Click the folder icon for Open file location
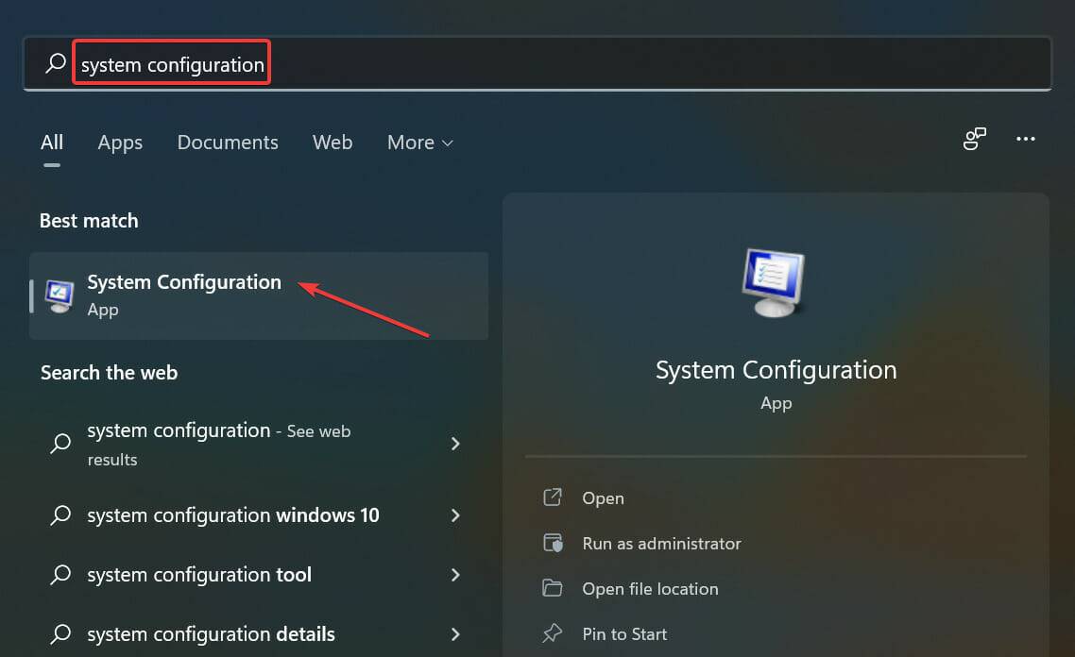Image resolution: width=1075 pixels, height=657 pixels. coord(553,588)
